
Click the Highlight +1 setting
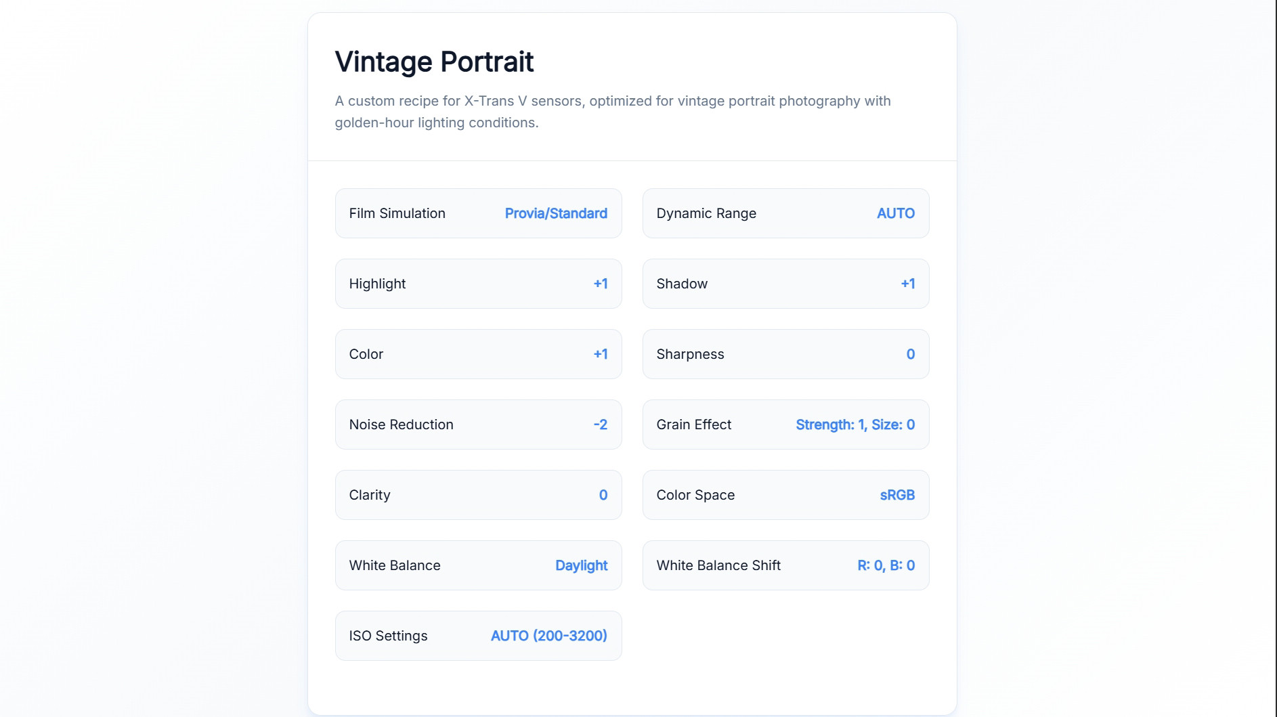478,284
